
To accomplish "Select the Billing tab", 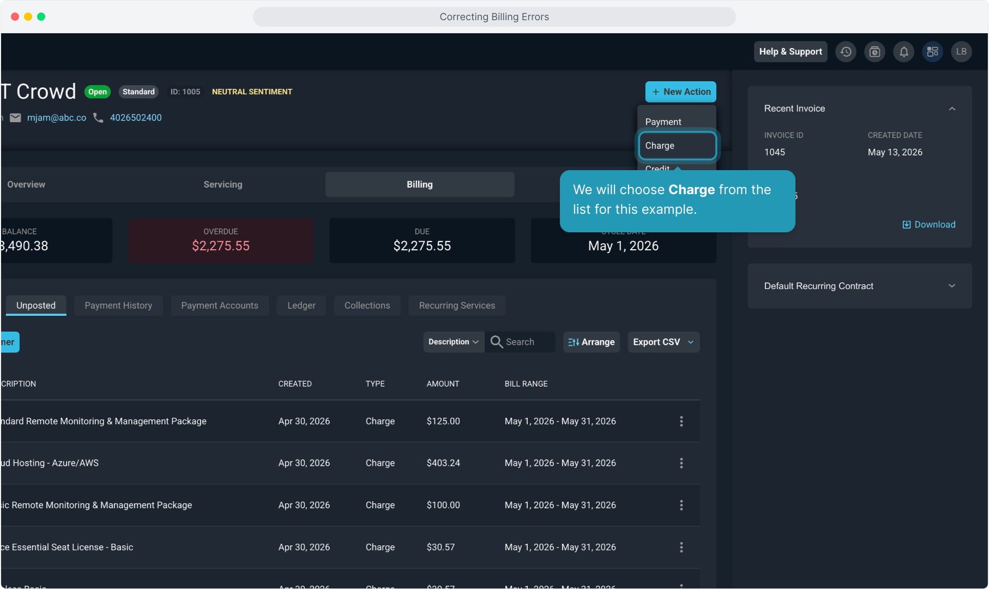I will (x=420, y=184).
